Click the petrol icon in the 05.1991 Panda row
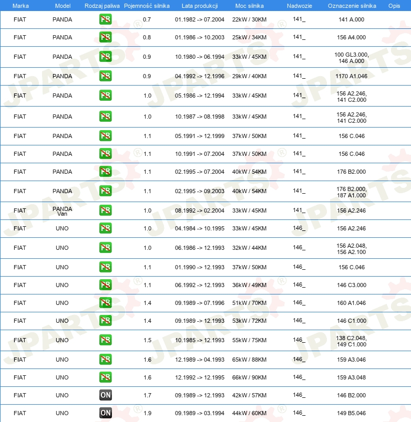411x422 pixels. pos(105,136)
